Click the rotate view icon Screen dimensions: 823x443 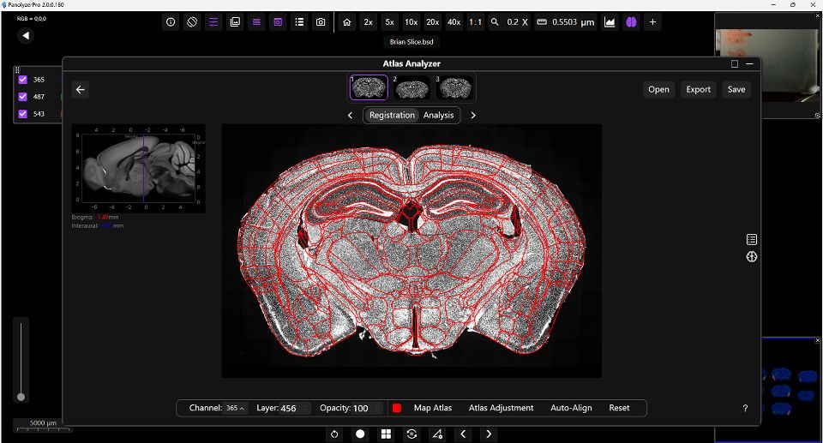[x=192, y=22]
